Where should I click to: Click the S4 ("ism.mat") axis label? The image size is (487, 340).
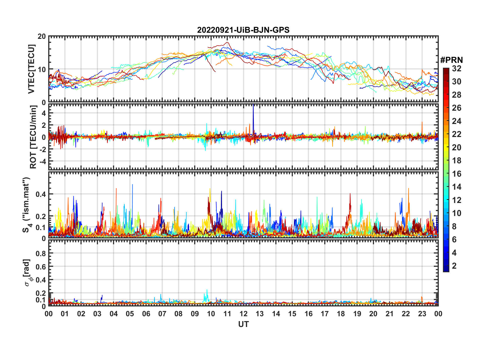click(x=27, y=205)
